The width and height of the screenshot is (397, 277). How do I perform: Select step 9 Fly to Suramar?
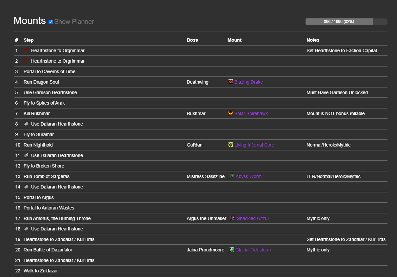pyautogui.click(x=39, y=134)
